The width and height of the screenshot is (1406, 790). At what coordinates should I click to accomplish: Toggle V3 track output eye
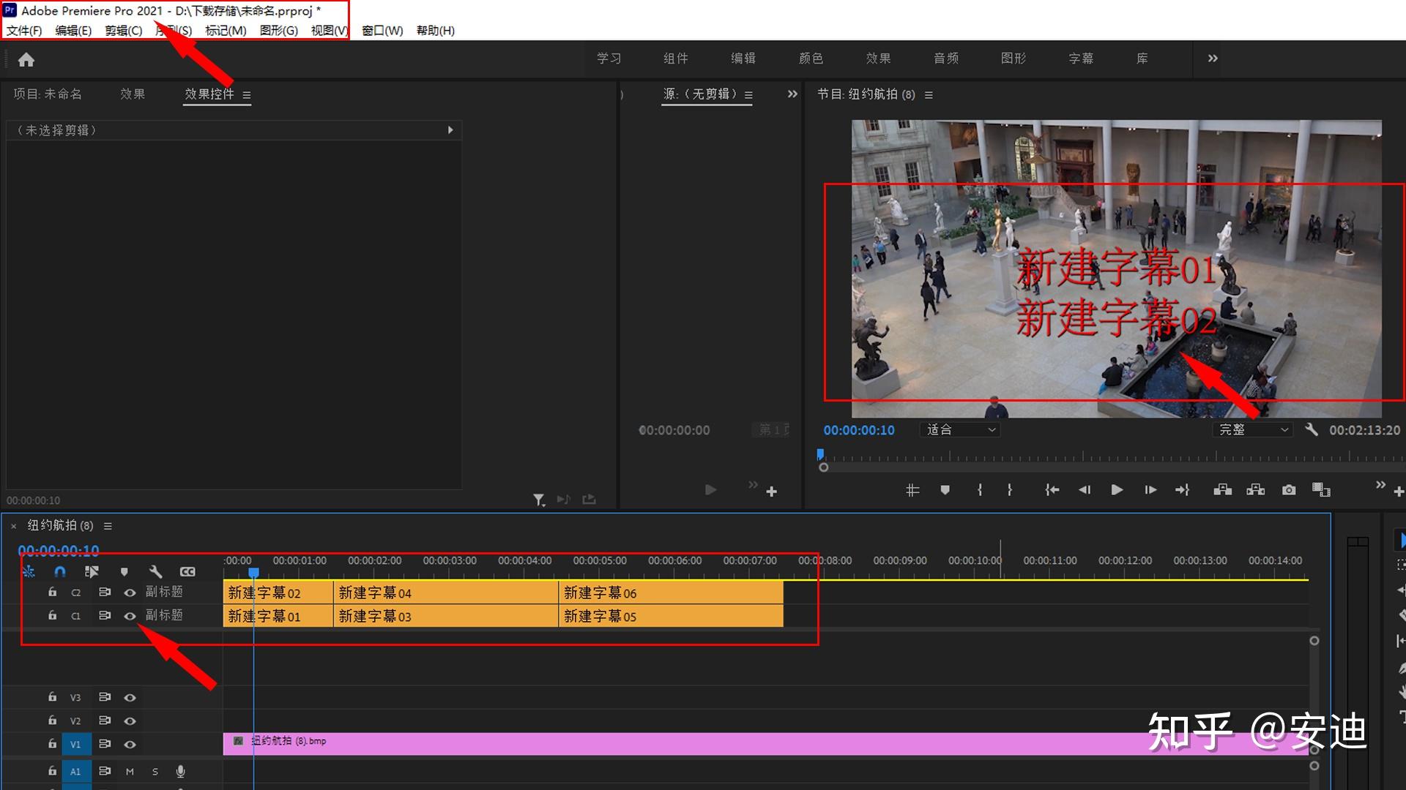click(130, 698)
